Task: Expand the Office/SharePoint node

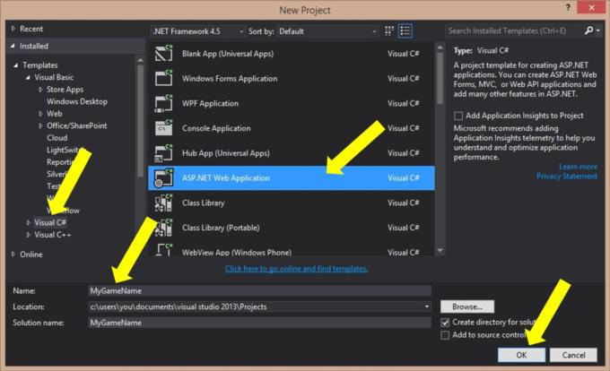Action: (40, 125)
